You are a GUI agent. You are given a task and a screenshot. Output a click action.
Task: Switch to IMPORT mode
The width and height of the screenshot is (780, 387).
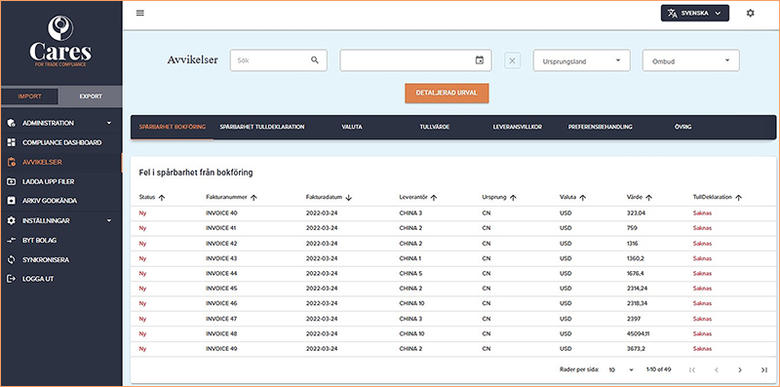(30, 96)
